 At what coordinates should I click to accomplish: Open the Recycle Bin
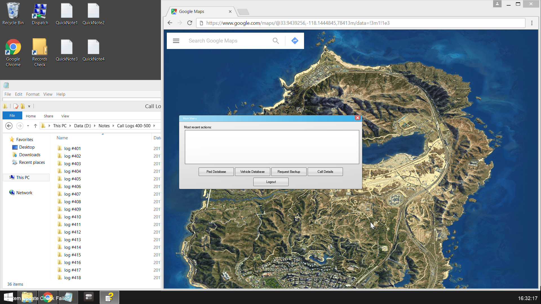click(x=13, y=14)
